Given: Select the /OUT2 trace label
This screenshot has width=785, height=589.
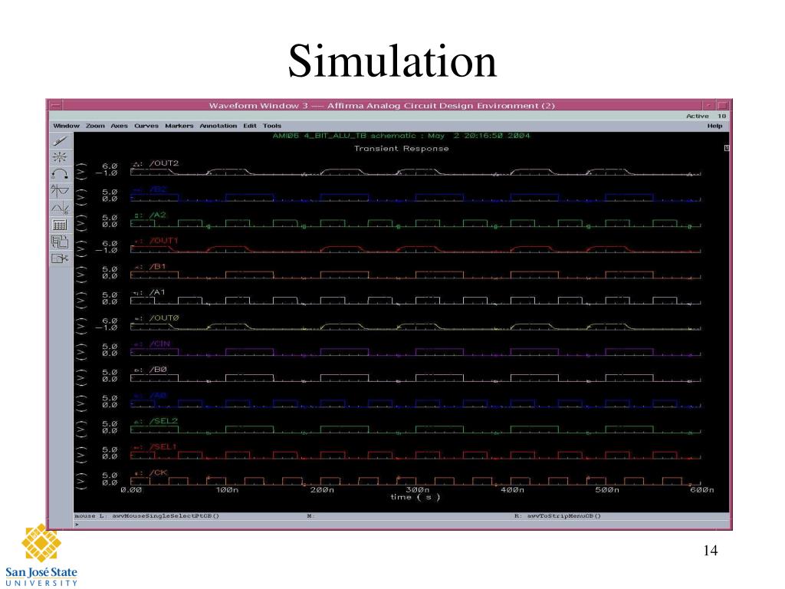Looking at the screenshot, I should pyautogui.click(x=164, y=163).
